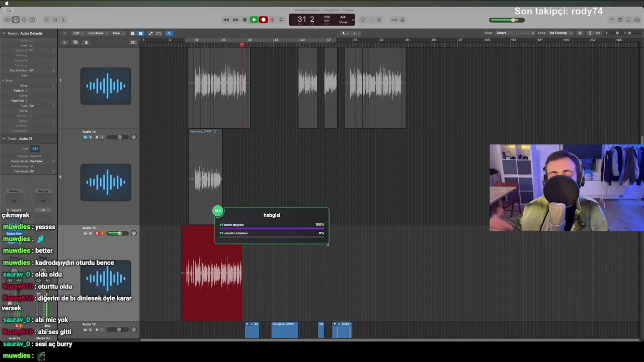Screen dimensions: 644x362
Task: Add a new track with plus button
Action: click(x=64, y=42)
